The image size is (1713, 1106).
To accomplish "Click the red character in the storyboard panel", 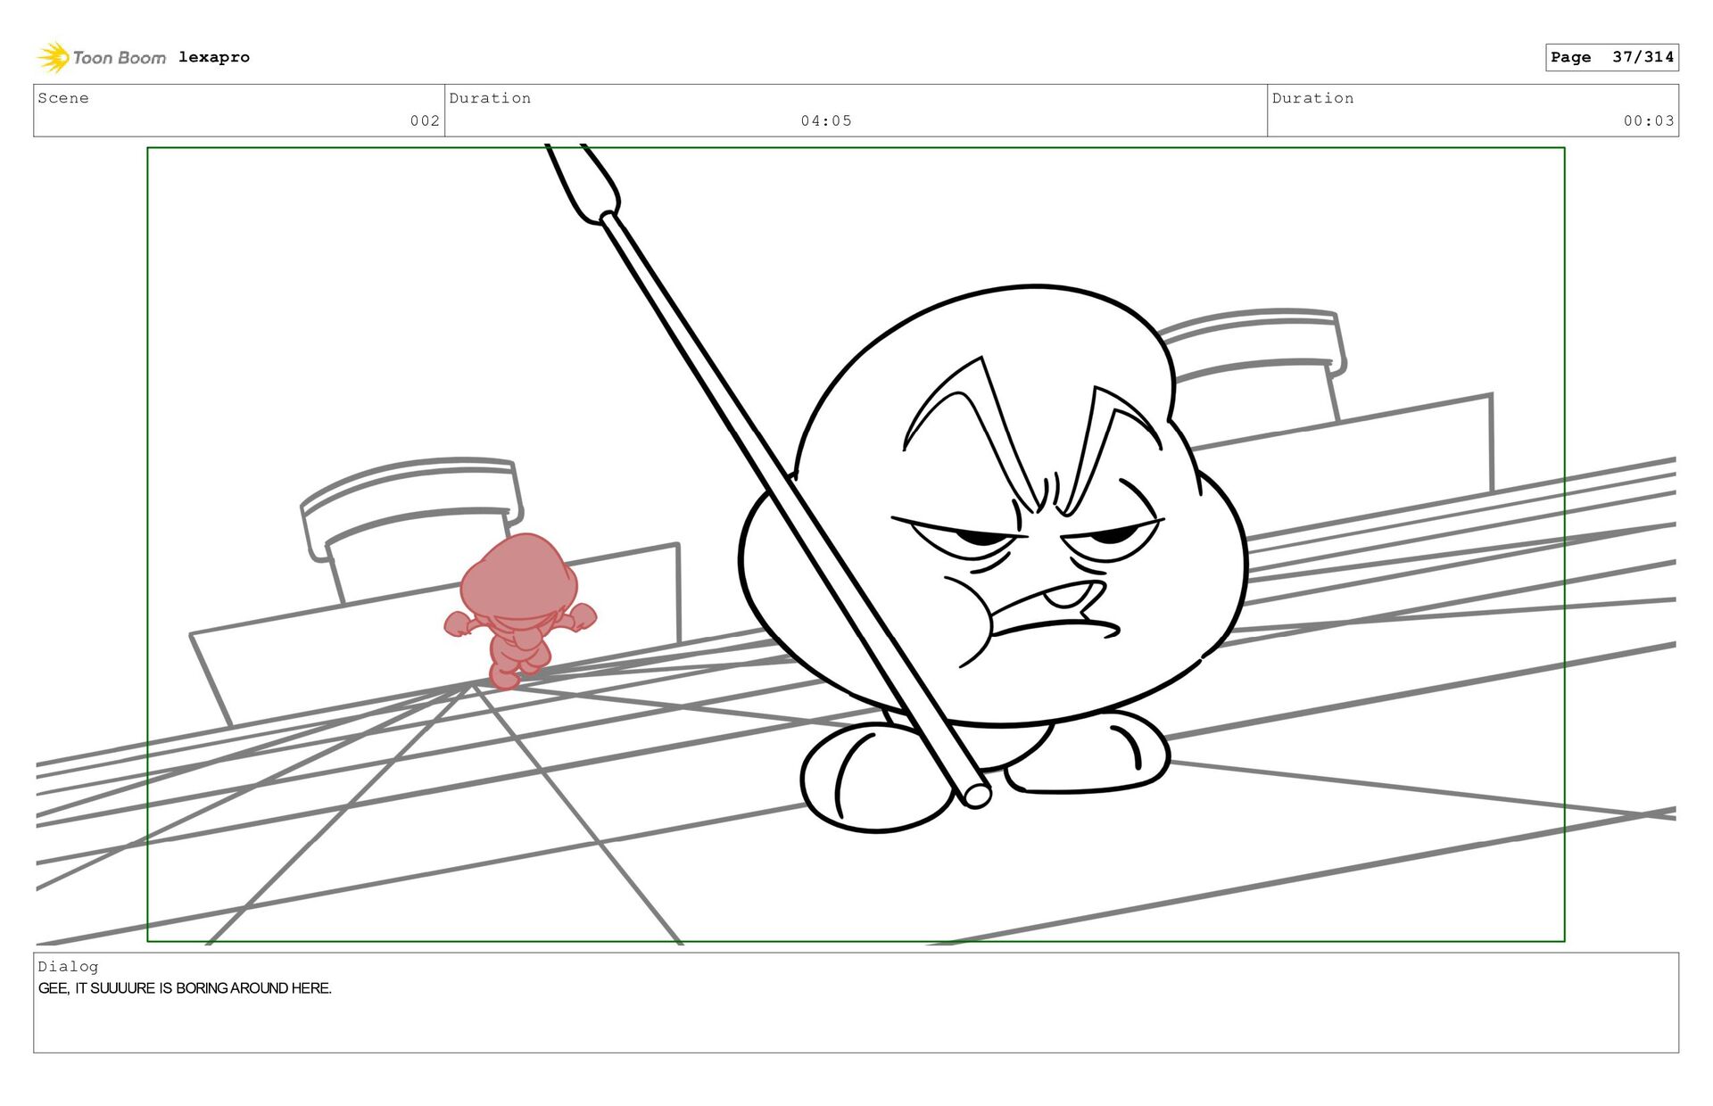I will pyautogui.click(x=519, y=610).
